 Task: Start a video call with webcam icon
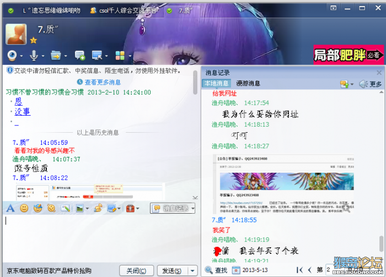[x=12, y=56]
